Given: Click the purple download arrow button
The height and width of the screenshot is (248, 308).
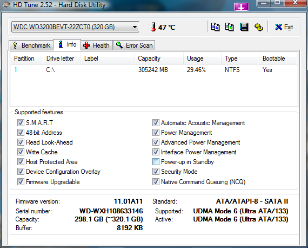Looking at the screenshot, I should point(242,7).
